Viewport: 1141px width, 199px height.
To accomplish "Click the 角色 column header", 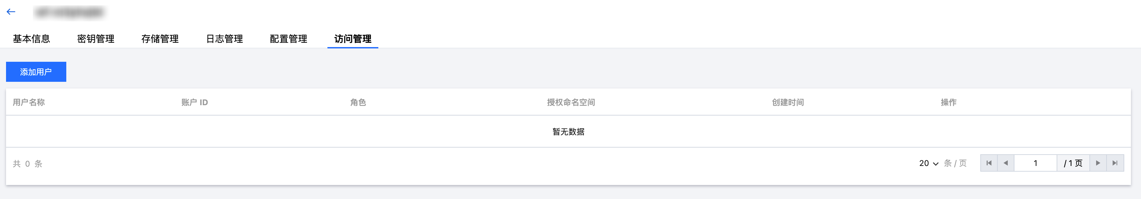I will [x=358, y=102].
